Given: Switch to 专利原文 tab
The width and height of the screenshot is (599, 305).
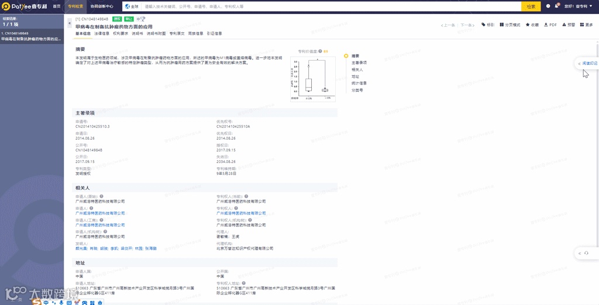Looking at the screenshot, I should pyautogui.click(x=177, y=33).
